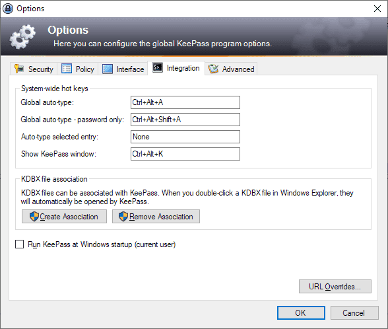
Task: Click the Security tab key icon
Action: [x=19, y=69]
